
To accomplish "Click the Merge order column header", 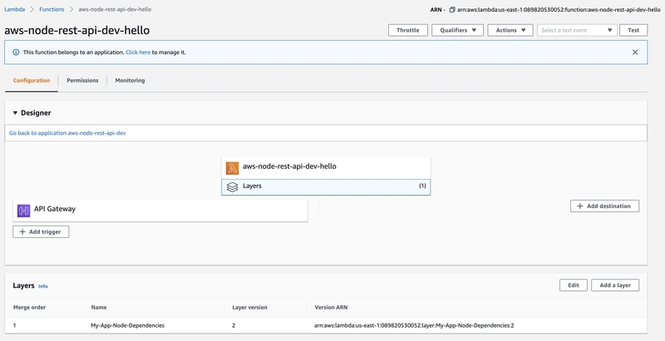I will [x=29, y=308].
